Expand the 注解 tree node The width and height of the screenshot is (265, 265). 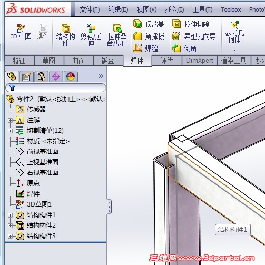click(10, 120)
